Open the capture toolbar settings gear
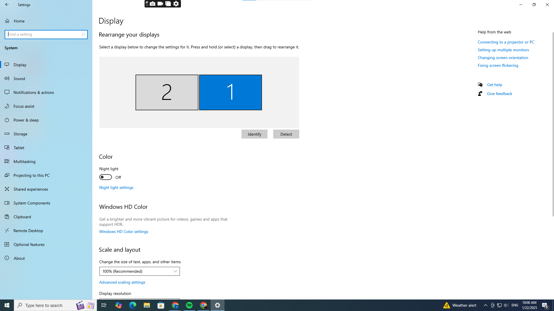This screenshot has height=311, width=554. point(176,4)
